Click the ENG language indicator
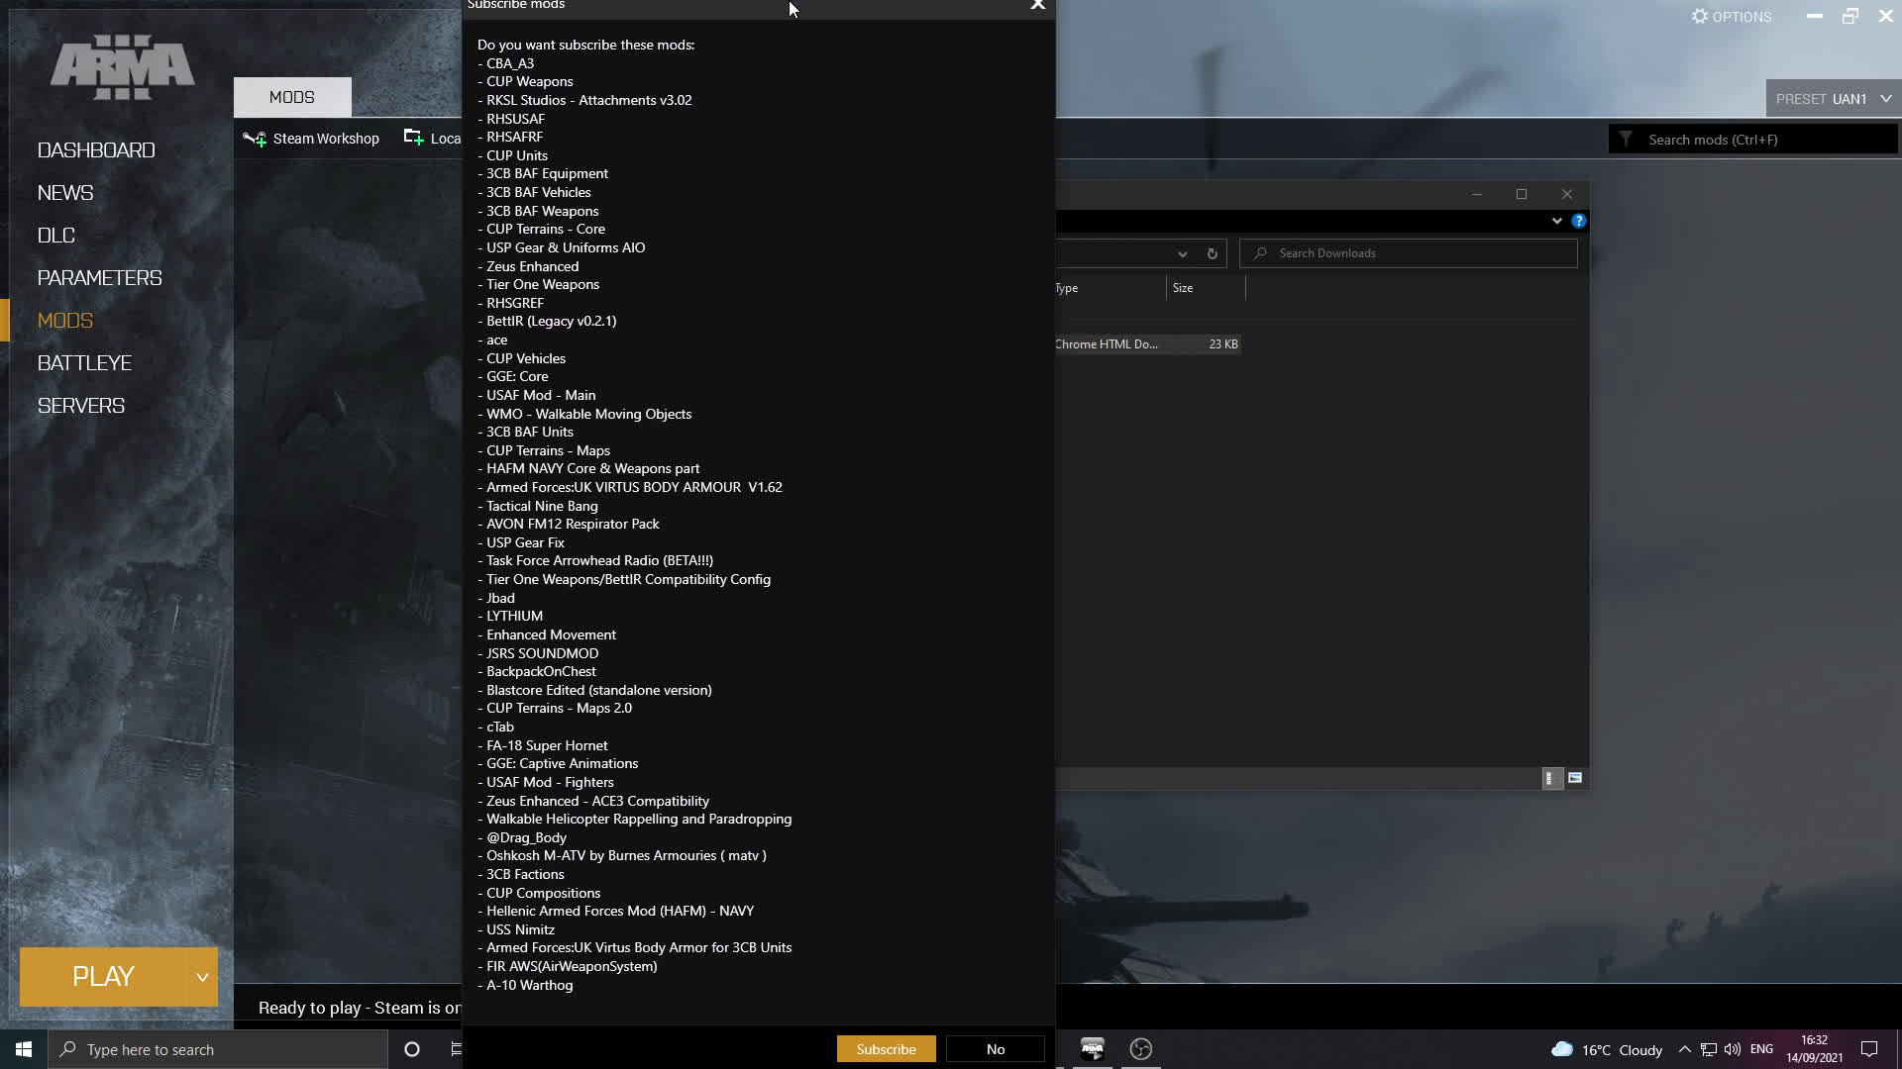 (1761, 1049)
